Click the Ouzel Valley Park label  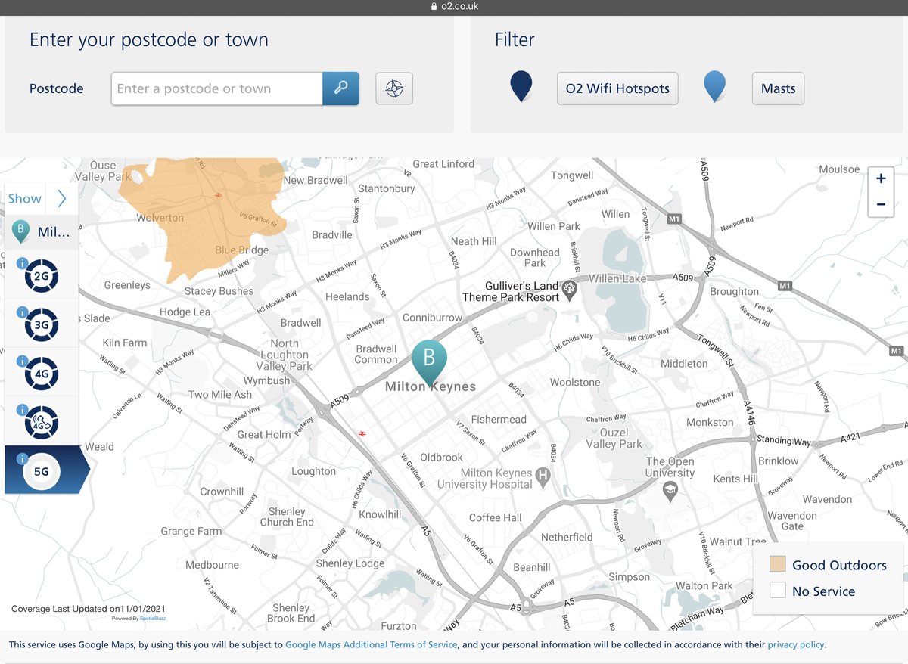614,438
